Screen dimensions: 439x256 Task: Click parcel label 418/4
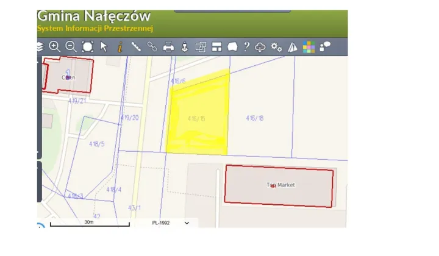(113, 190)
